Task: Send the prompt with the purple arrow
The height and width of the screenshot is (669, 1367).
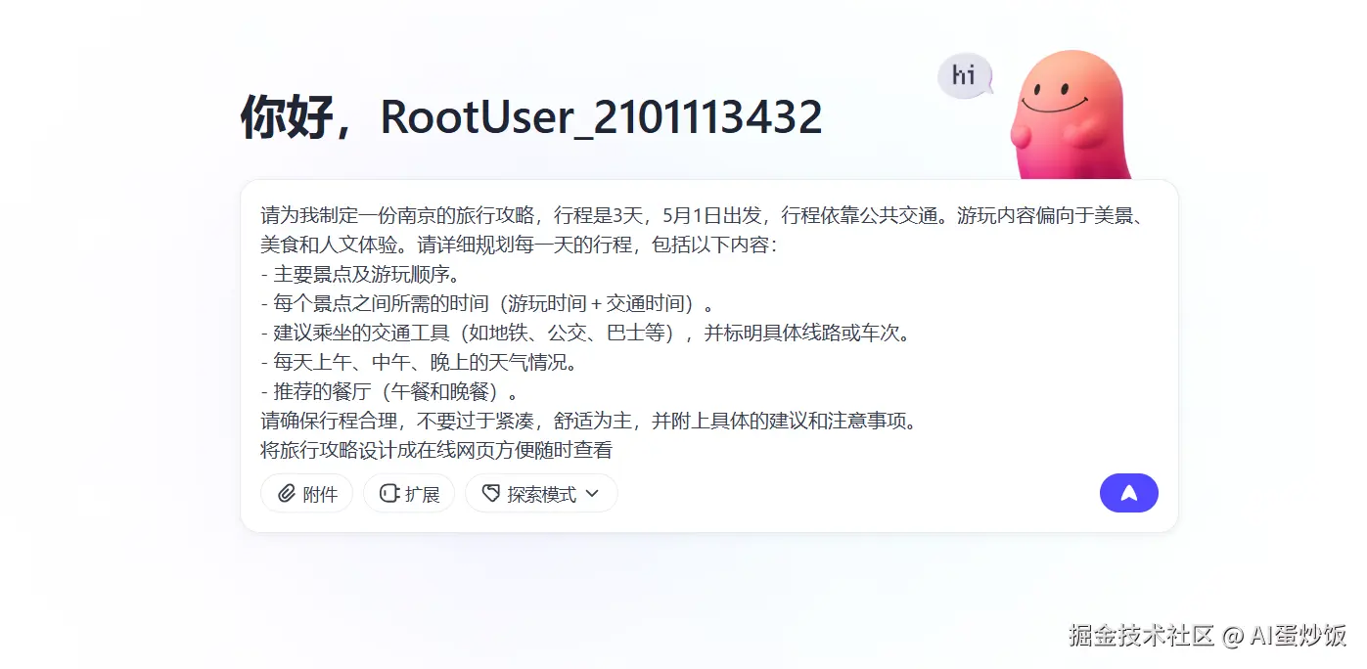Action: [x=1128, y=493]
